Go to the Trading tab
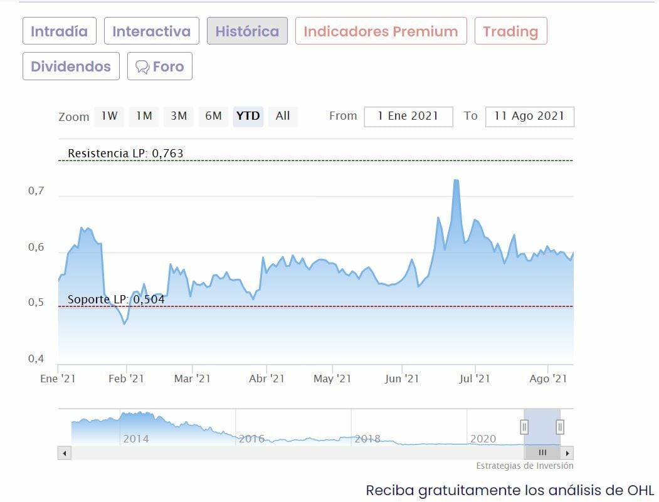Image resolution: width=659 pixels, height=502 pixels. coord(510,31)
